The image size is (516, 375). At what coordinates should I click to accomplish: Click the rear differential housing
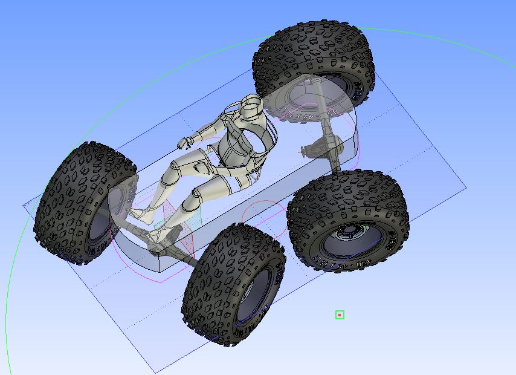315,147
